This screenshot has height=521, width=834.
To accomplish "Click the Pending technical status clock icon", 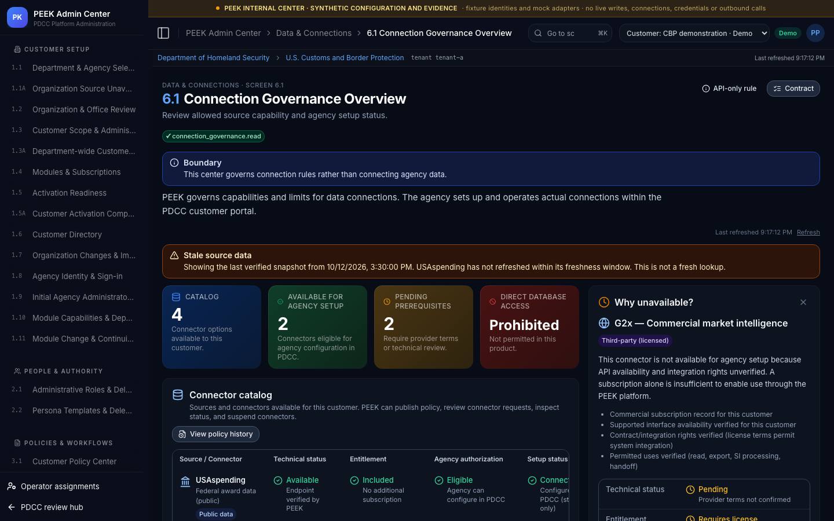I will [x=690, y=490].
